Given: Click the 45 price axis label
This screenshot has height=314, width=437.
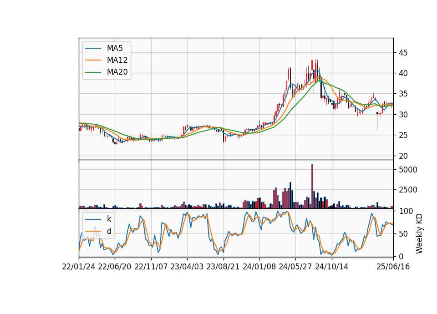Looking at the screenshot, I should (x=403, y=53).
